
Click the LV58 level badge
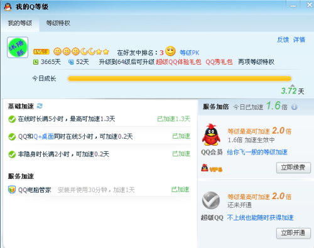coord(41,51)
